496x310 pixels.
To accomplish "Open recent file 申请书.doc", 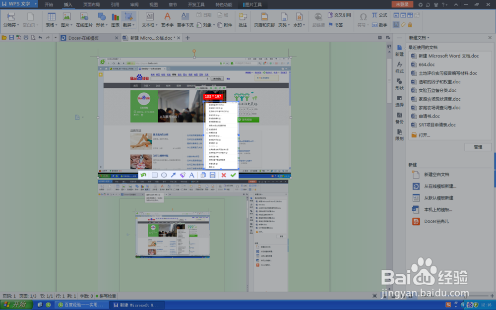I will tap(429, 116).
